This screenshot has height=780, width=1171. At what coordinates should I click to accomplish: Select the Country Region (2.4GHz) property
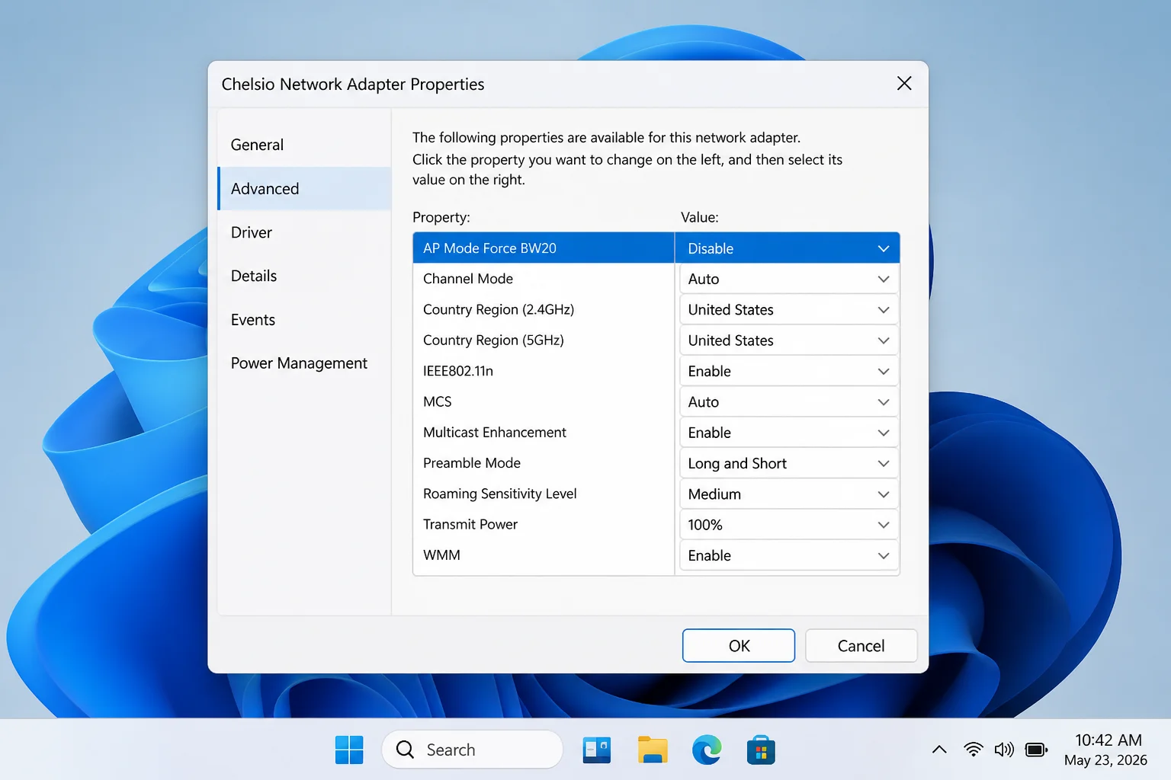coord(544,309)
